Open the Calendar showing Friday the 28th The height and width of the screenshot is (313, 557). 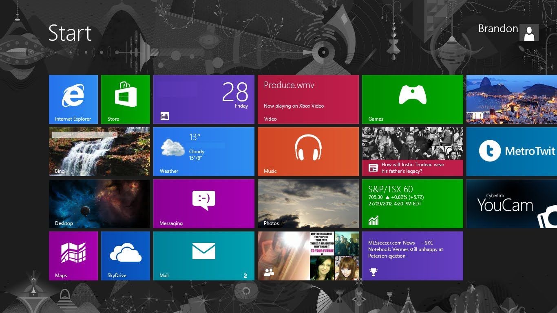(x=203, y=99)
